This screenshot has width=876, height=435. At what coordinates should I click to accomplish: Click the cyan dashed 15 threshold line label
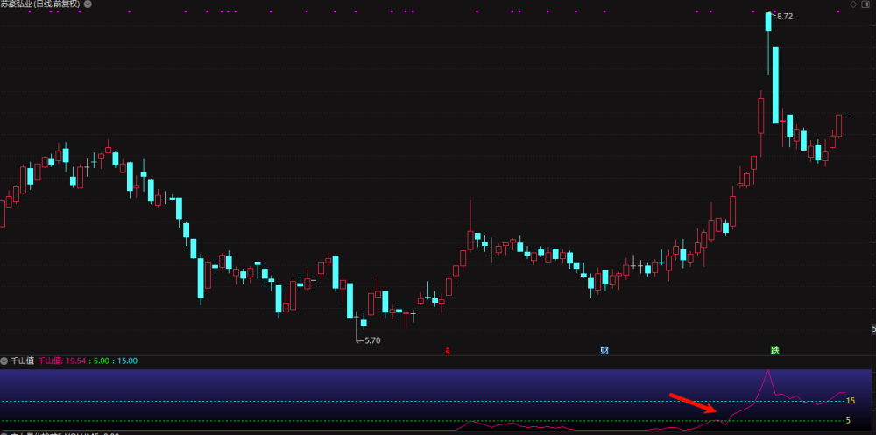[851, 400]
